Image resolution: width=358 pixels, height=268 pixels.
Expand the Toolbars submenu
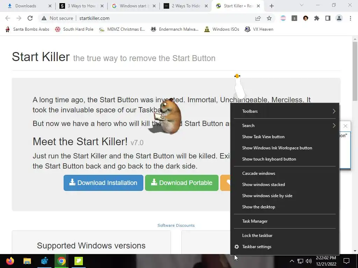(285, 111)
